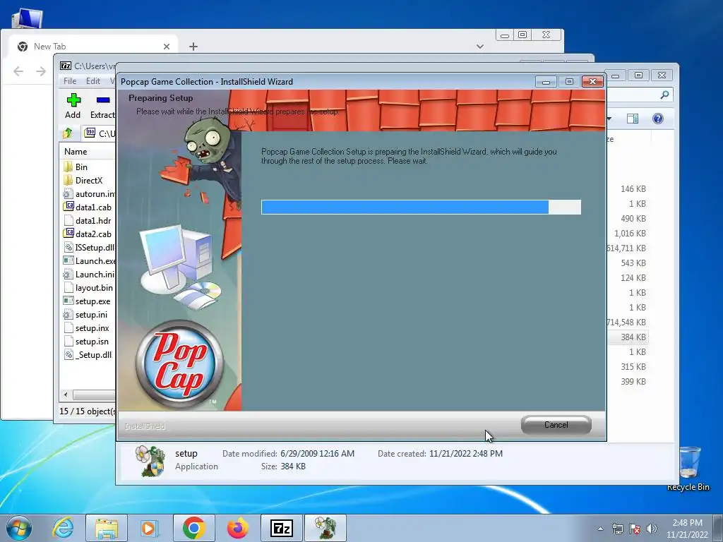Close the New Tab in Chrome

tap(167, 47)
